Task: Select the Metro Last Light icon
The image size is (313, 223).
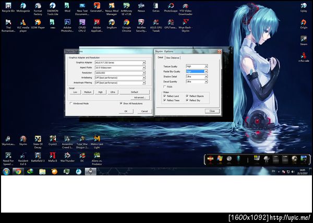Action: click(97, 142)
